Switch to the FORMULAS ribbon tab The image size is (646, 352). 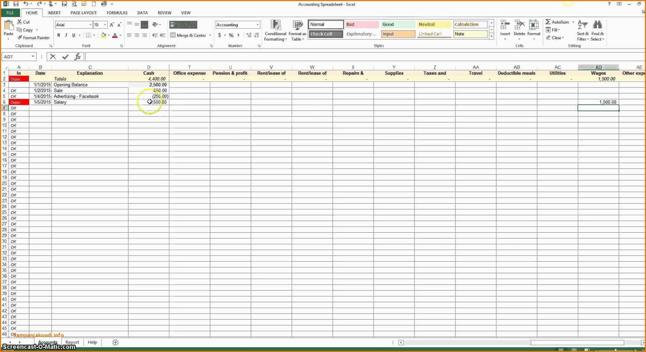[x=117, y=13]
